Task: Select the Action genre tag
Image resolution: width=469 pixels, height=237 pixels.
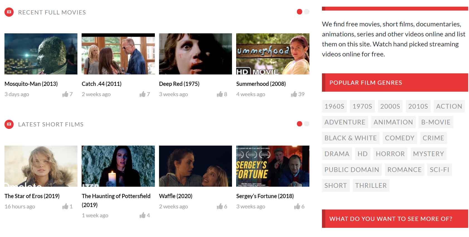Action: point(449,106)
